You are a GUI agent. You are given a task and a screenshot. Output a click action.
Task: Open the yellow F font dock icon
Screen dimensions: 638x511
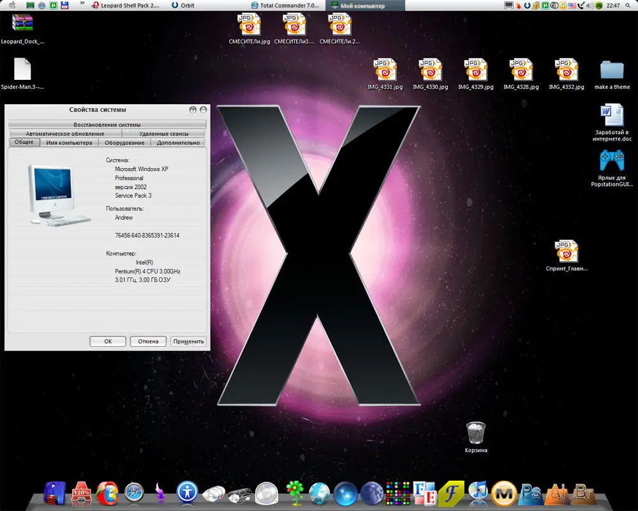point(451,492)
